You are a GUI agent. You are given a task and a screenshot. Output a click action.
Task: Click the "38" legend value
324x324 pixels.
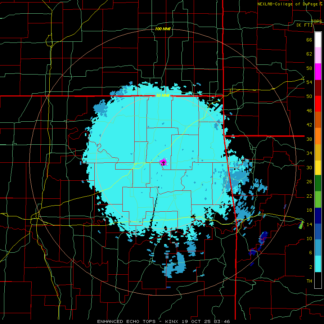[x=309, y=139]
